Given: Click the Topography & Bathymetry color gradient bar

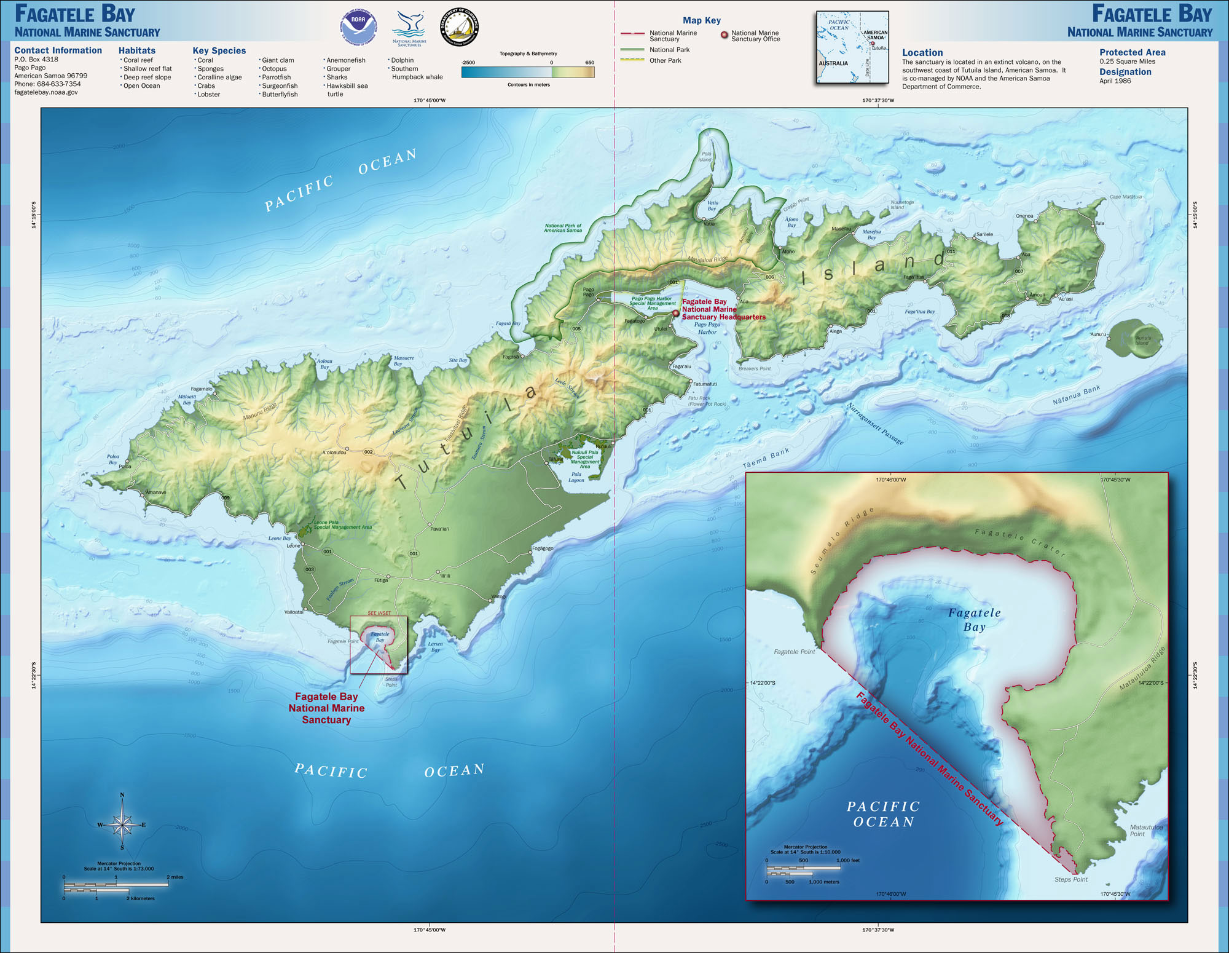Looking at the screenshot, I should 528,72.
